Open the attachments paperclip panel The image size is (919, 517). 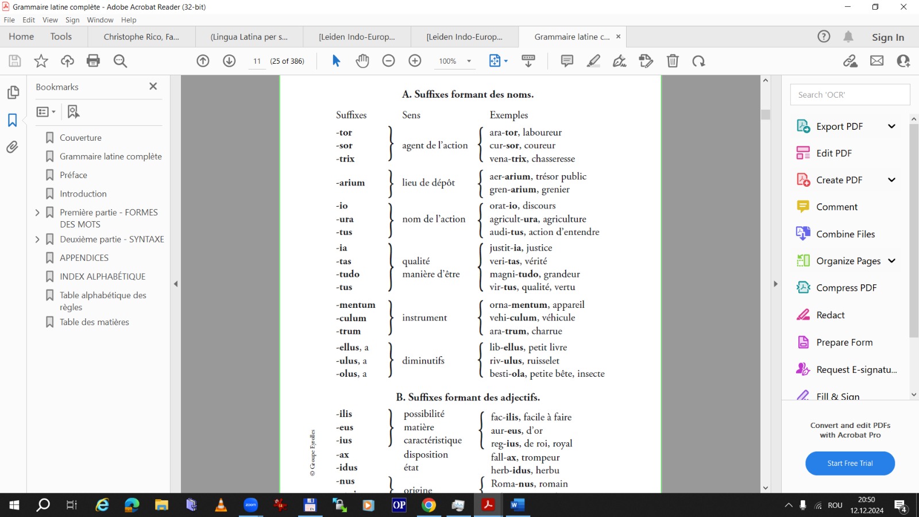[13, 147]
